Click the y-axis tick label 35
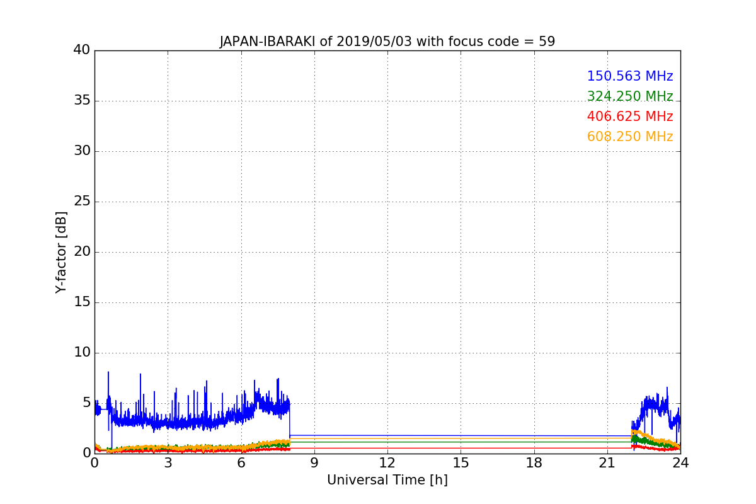Viewport: 756px width, 504px height. pyautogui.click(x=81, y=101)
